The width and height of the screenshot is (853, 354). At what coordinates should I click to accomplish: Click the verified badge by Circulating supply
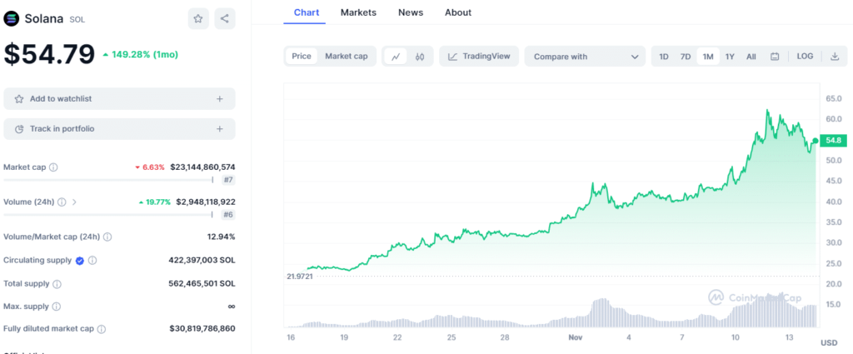coord(80,260)
